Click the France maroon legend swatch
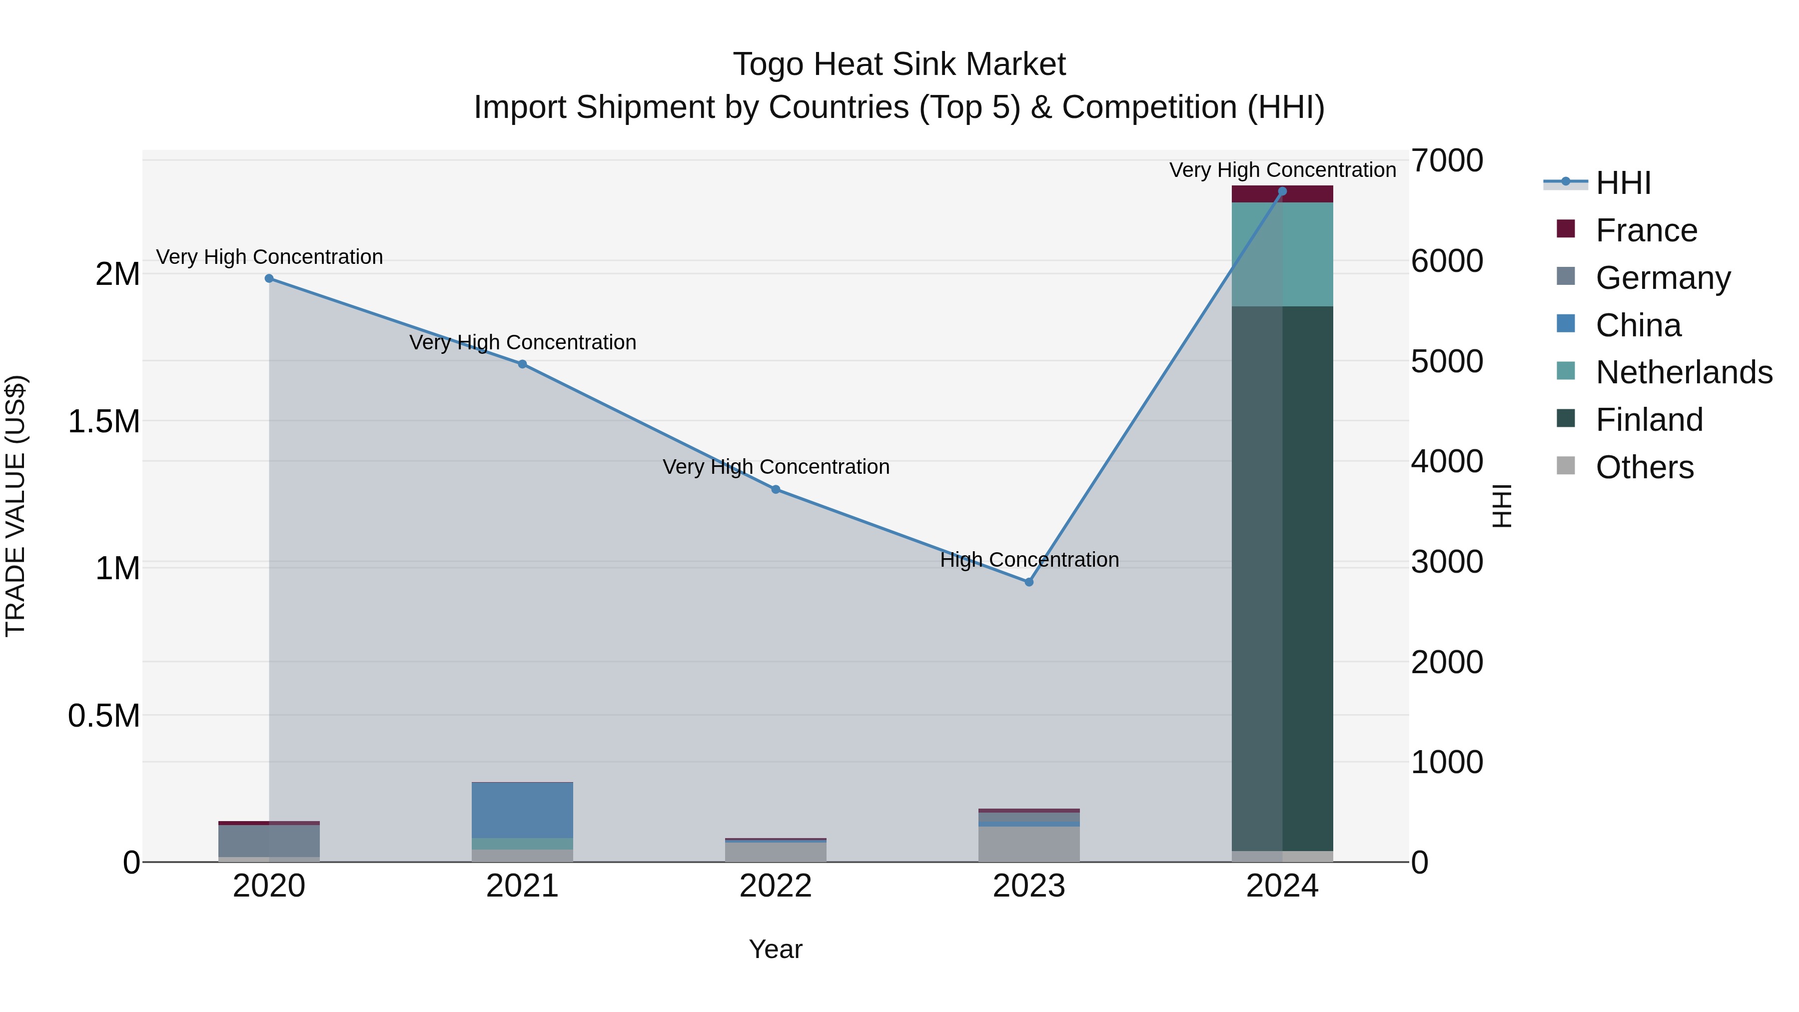The image size is (1799, 1012). tap(1566, 228)
